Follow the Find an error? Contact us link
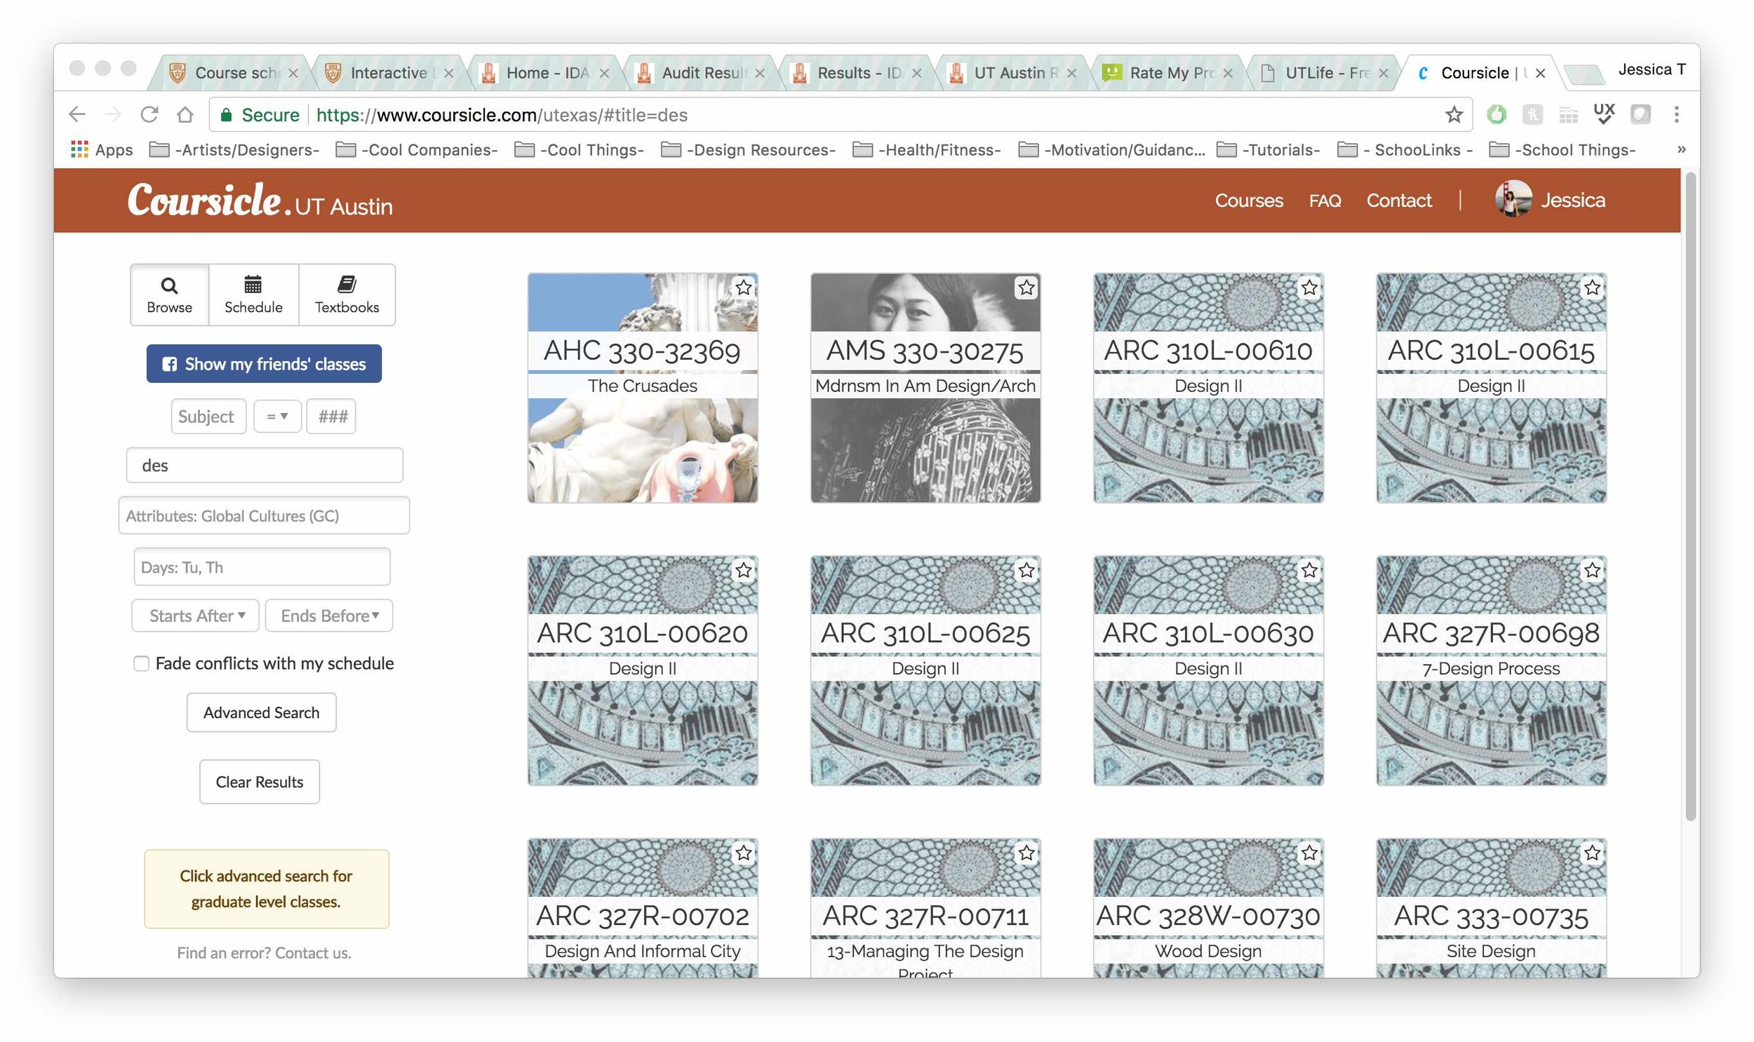The image size is (1754, 1042). click(x=264, y=953)
